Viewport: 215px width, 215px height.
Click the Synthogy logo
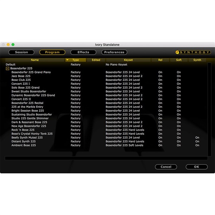click(193, 52)
